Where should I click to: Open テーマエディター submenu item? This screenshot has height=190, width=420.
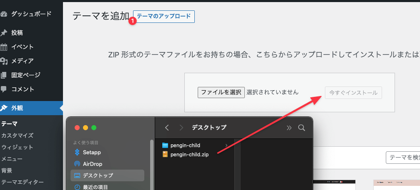23,182
